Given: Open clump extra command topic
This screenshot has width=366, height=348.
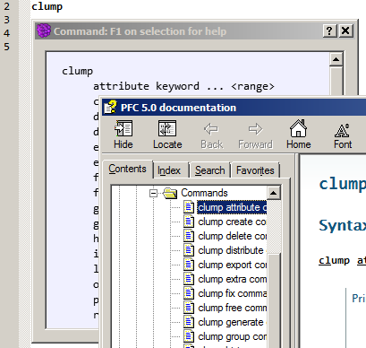Looking at the screenshot, I should (x=232, y=279).
